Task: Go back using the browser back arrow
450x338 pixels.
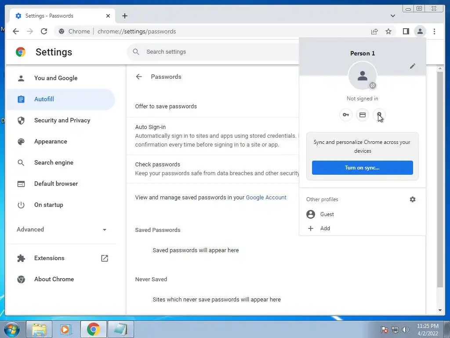Action: 16,31
